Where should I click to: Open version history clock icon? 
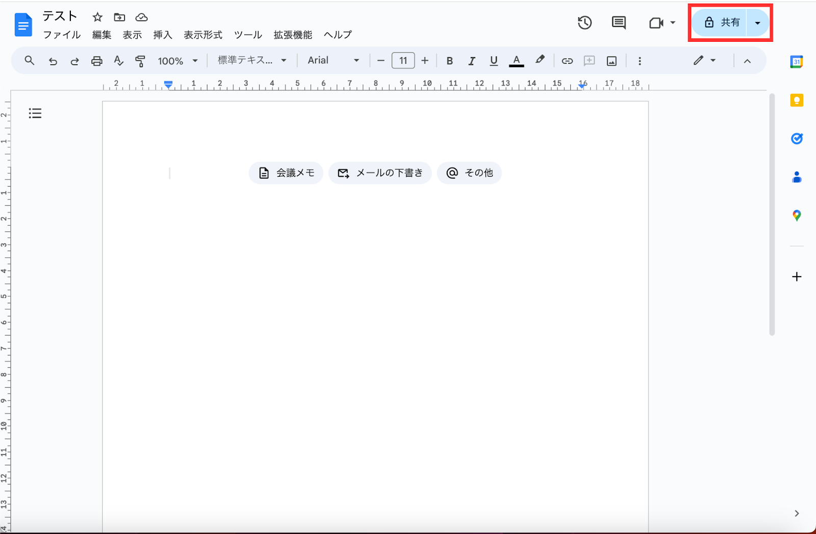pos(584,22)
